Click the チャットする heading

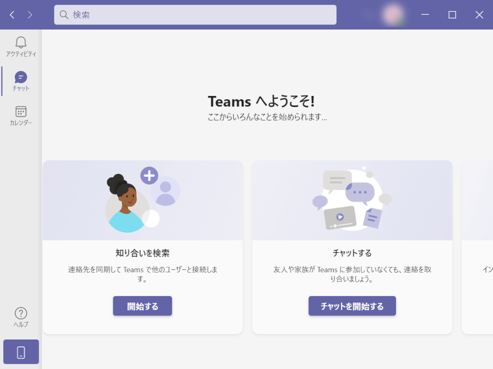[x=352, y=253]
